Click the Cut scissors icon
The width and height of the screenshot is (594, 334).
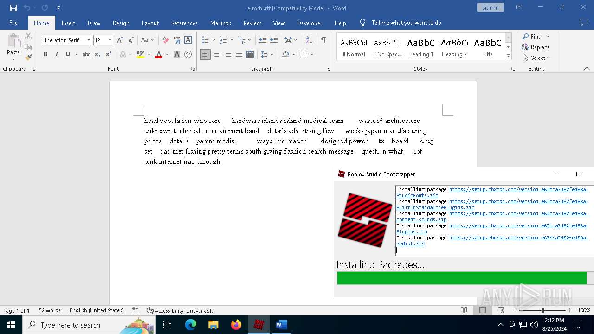coord(28,36)
